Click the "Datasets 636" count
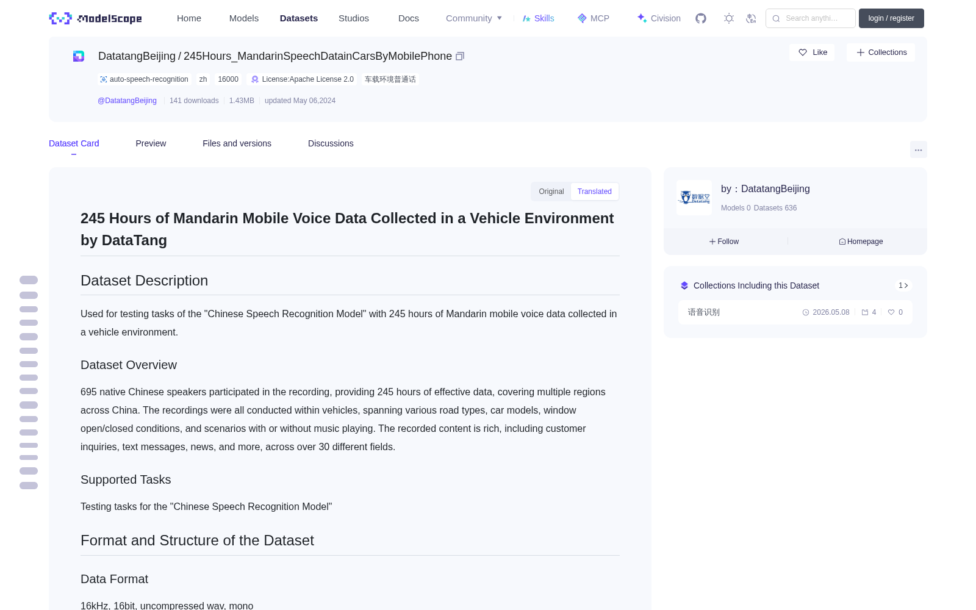Viewport: 976px width, 610px height. (775, 208)
